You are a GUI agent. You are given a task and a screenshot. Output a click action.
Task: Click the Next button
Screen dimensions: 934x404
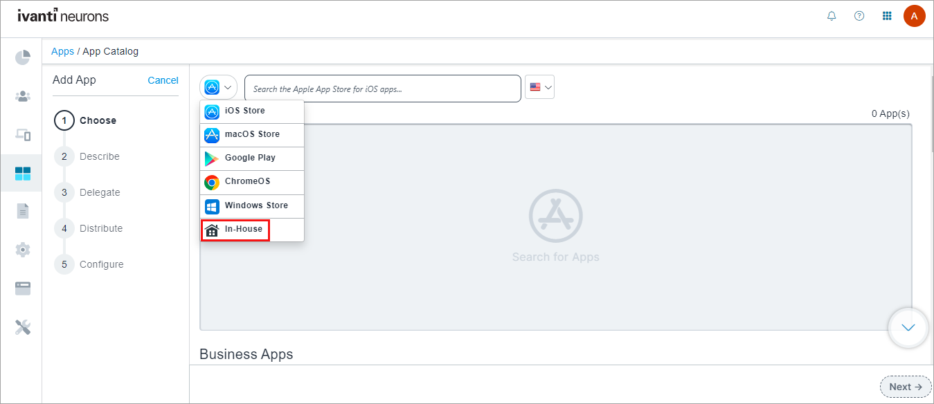pos(906,387)
